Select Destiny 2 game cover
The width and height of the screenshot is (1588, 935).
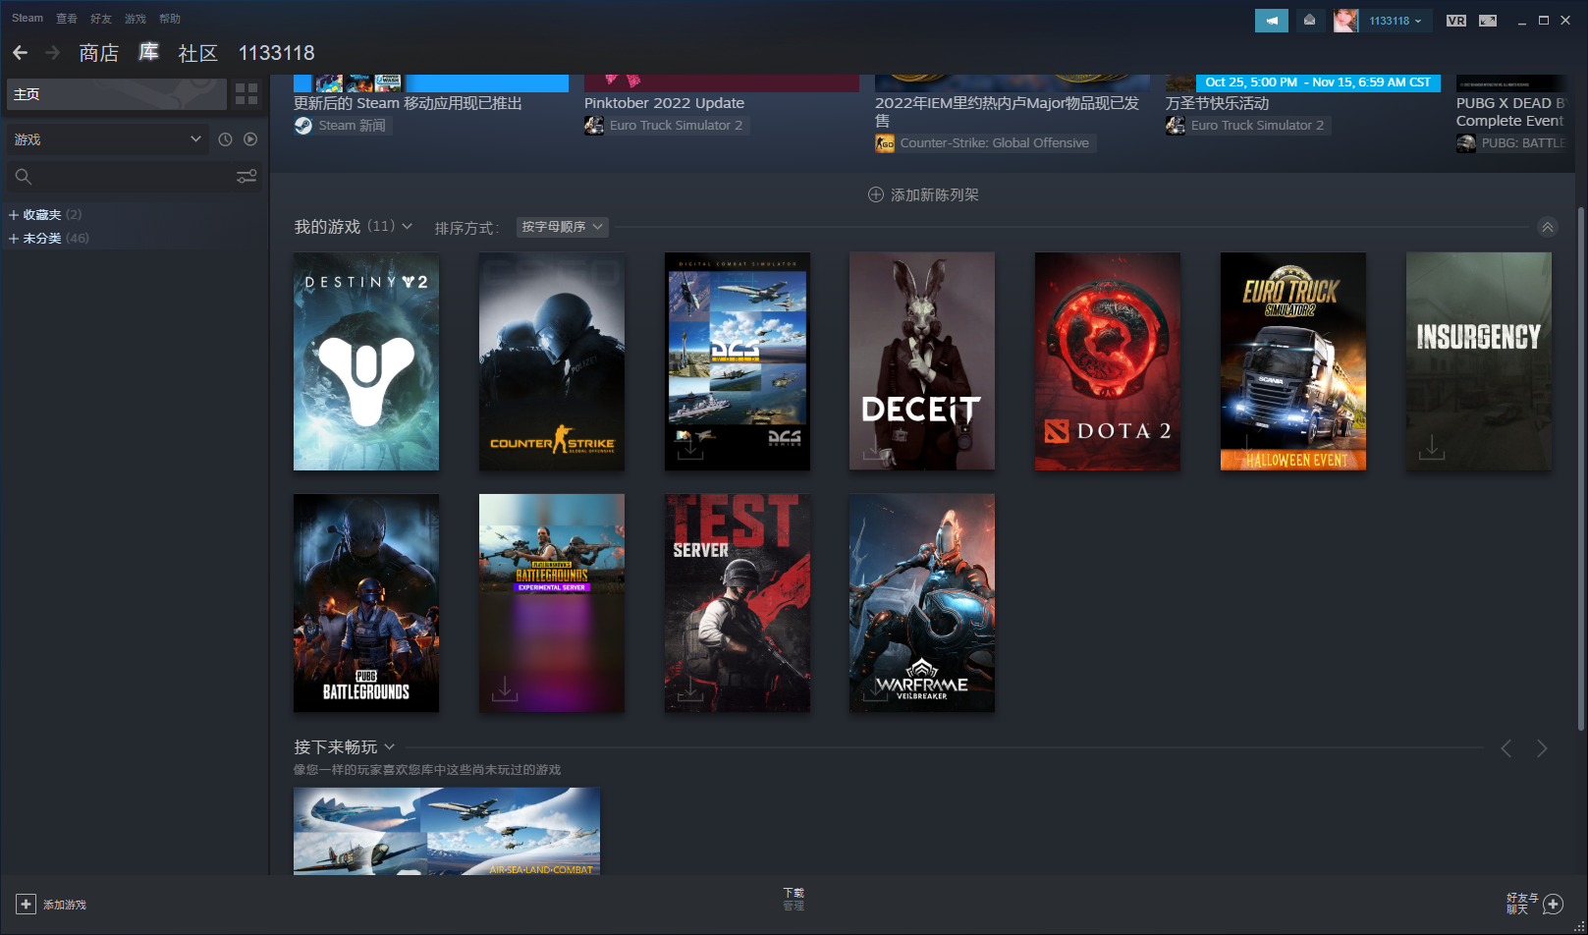click(366, 361)
